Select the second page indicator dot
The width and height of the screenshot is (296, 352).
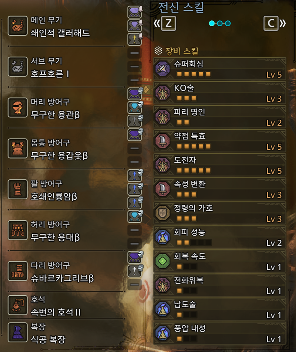pos(220,23)
